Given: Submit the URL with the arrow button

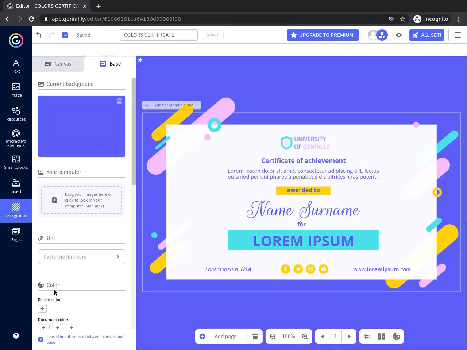Looking at the screenshot, I should [117, 257].
